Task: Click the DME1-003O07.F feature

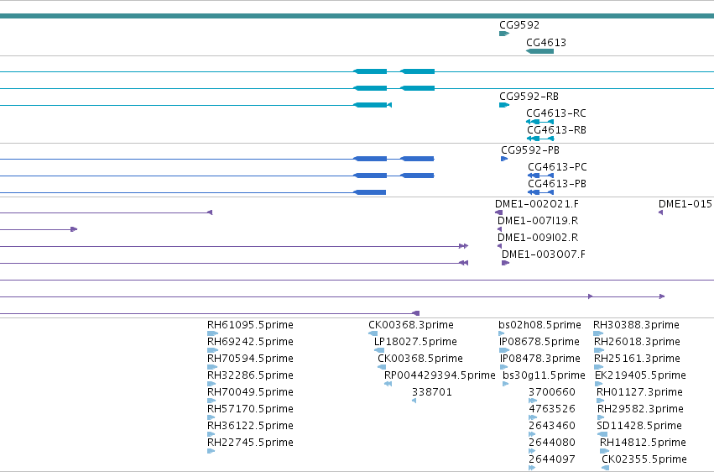Action: 505,263
